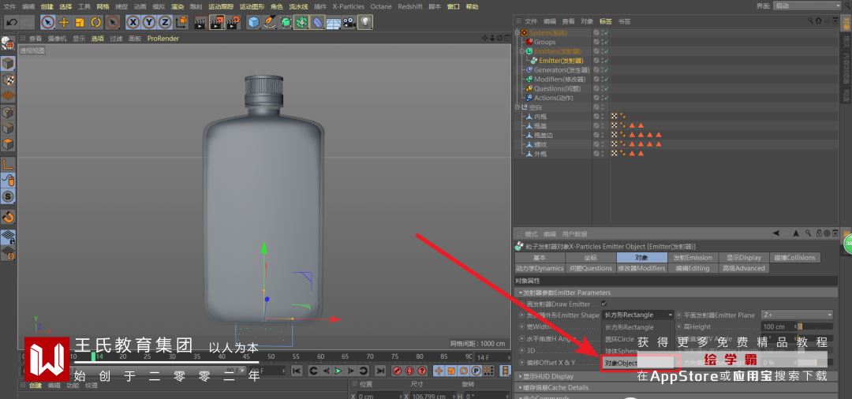Open Render Settings gear clapperboard icon
Screen dimensions: 852x399
233,22
